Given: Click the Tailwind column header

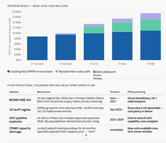Looking at the screenshot, I should point(14,92).
